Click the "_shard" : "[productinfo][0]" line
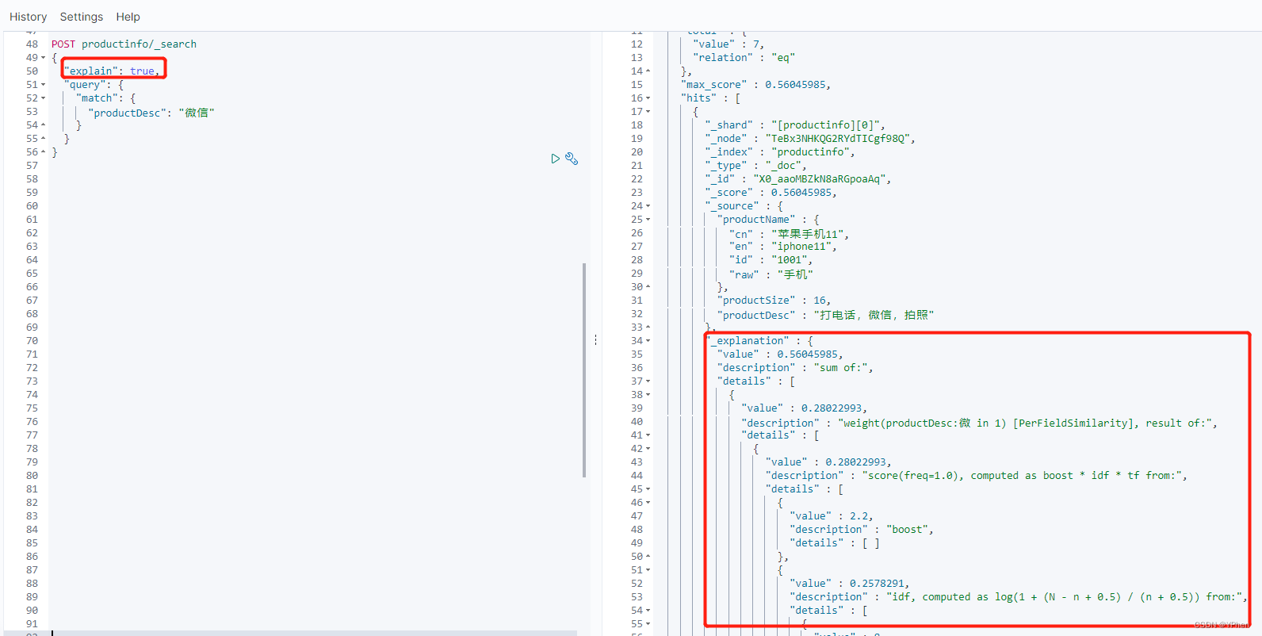Screen dimensions: 1262x636 point(795,125)
